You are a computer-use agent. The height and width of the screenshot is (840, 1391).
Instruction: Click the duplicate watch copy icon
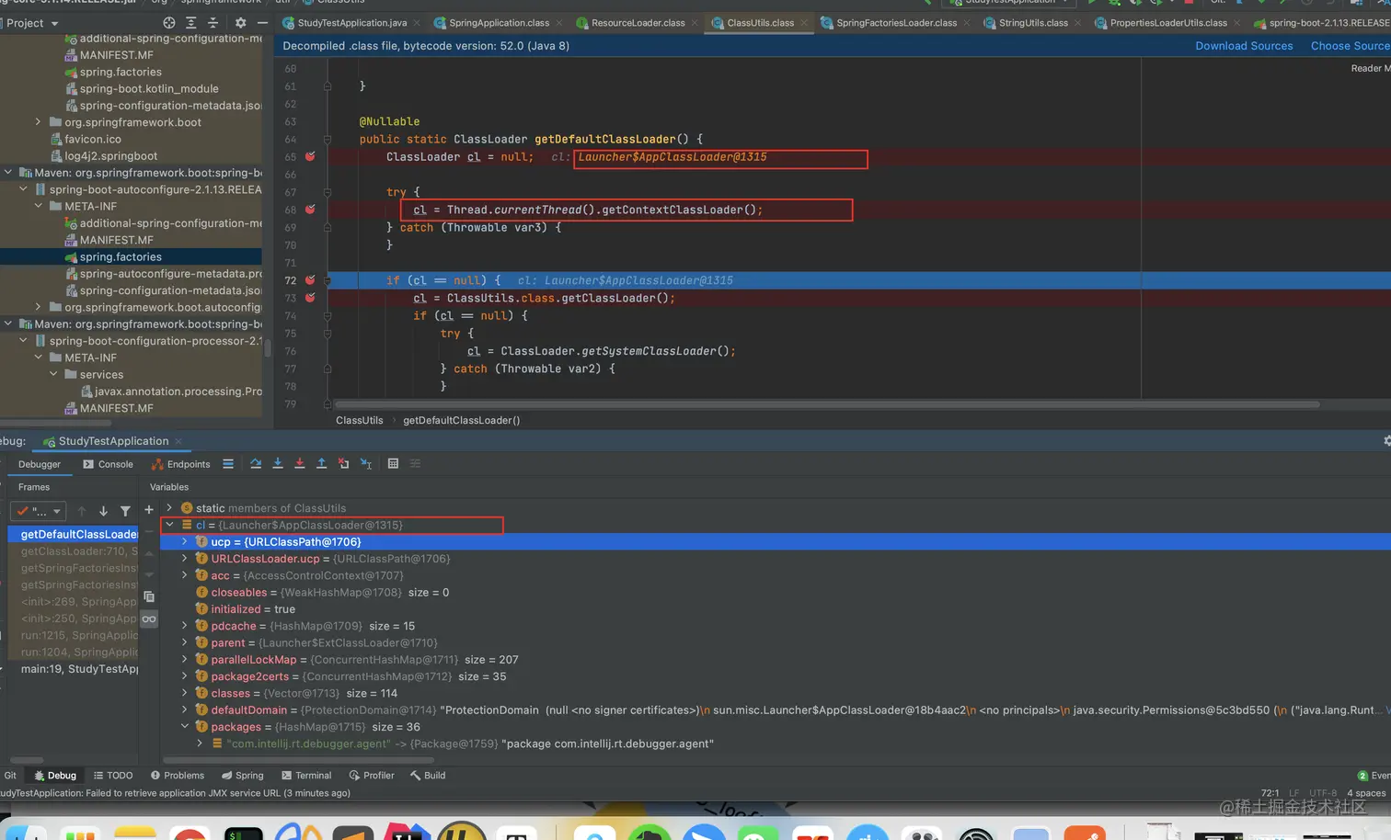tap(149, 596)
